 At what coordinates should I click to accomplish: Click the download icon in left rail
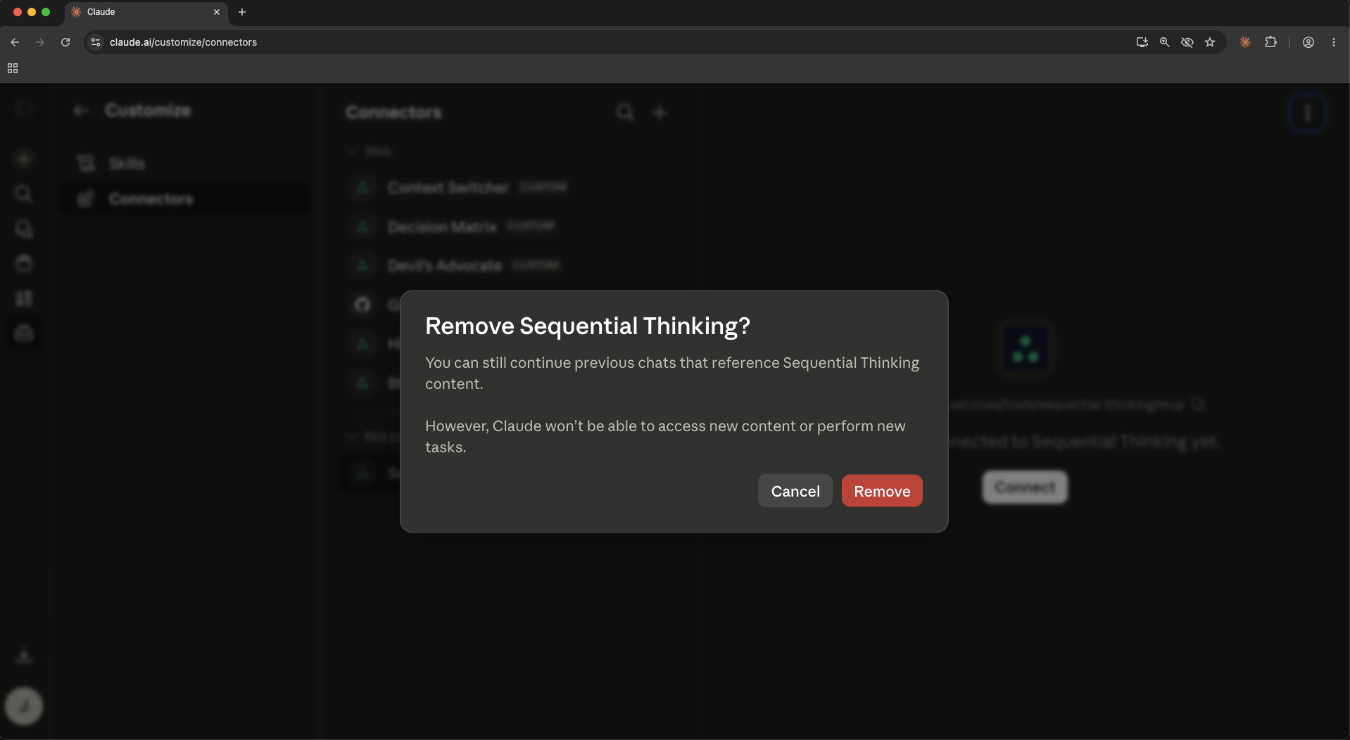(24, 656)
